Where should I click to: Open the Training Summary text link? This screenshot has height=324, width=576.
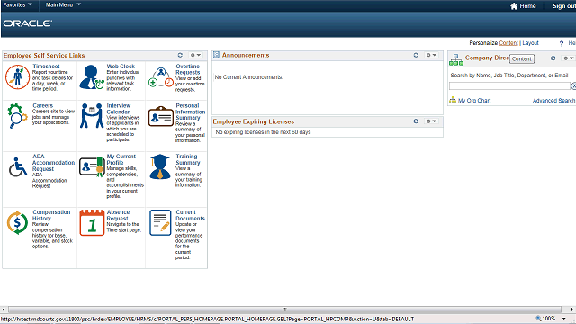coord(188,159)
